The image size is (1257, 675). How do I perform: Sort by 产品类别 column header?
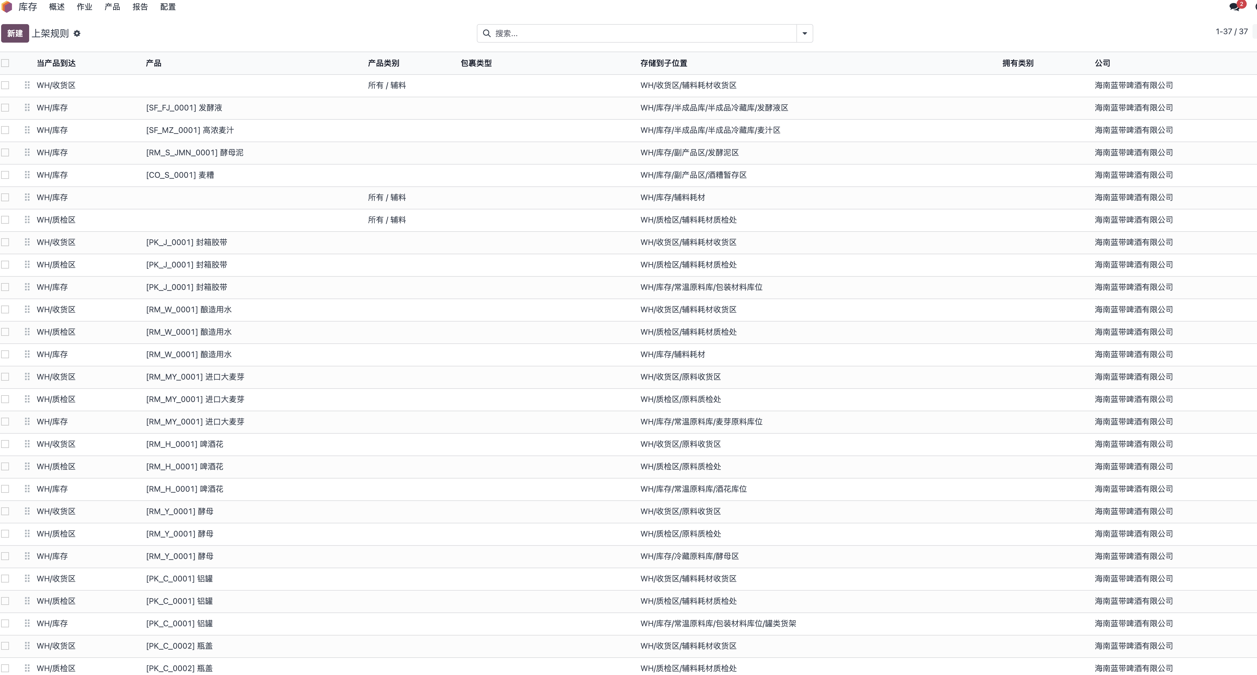(383, 63)
